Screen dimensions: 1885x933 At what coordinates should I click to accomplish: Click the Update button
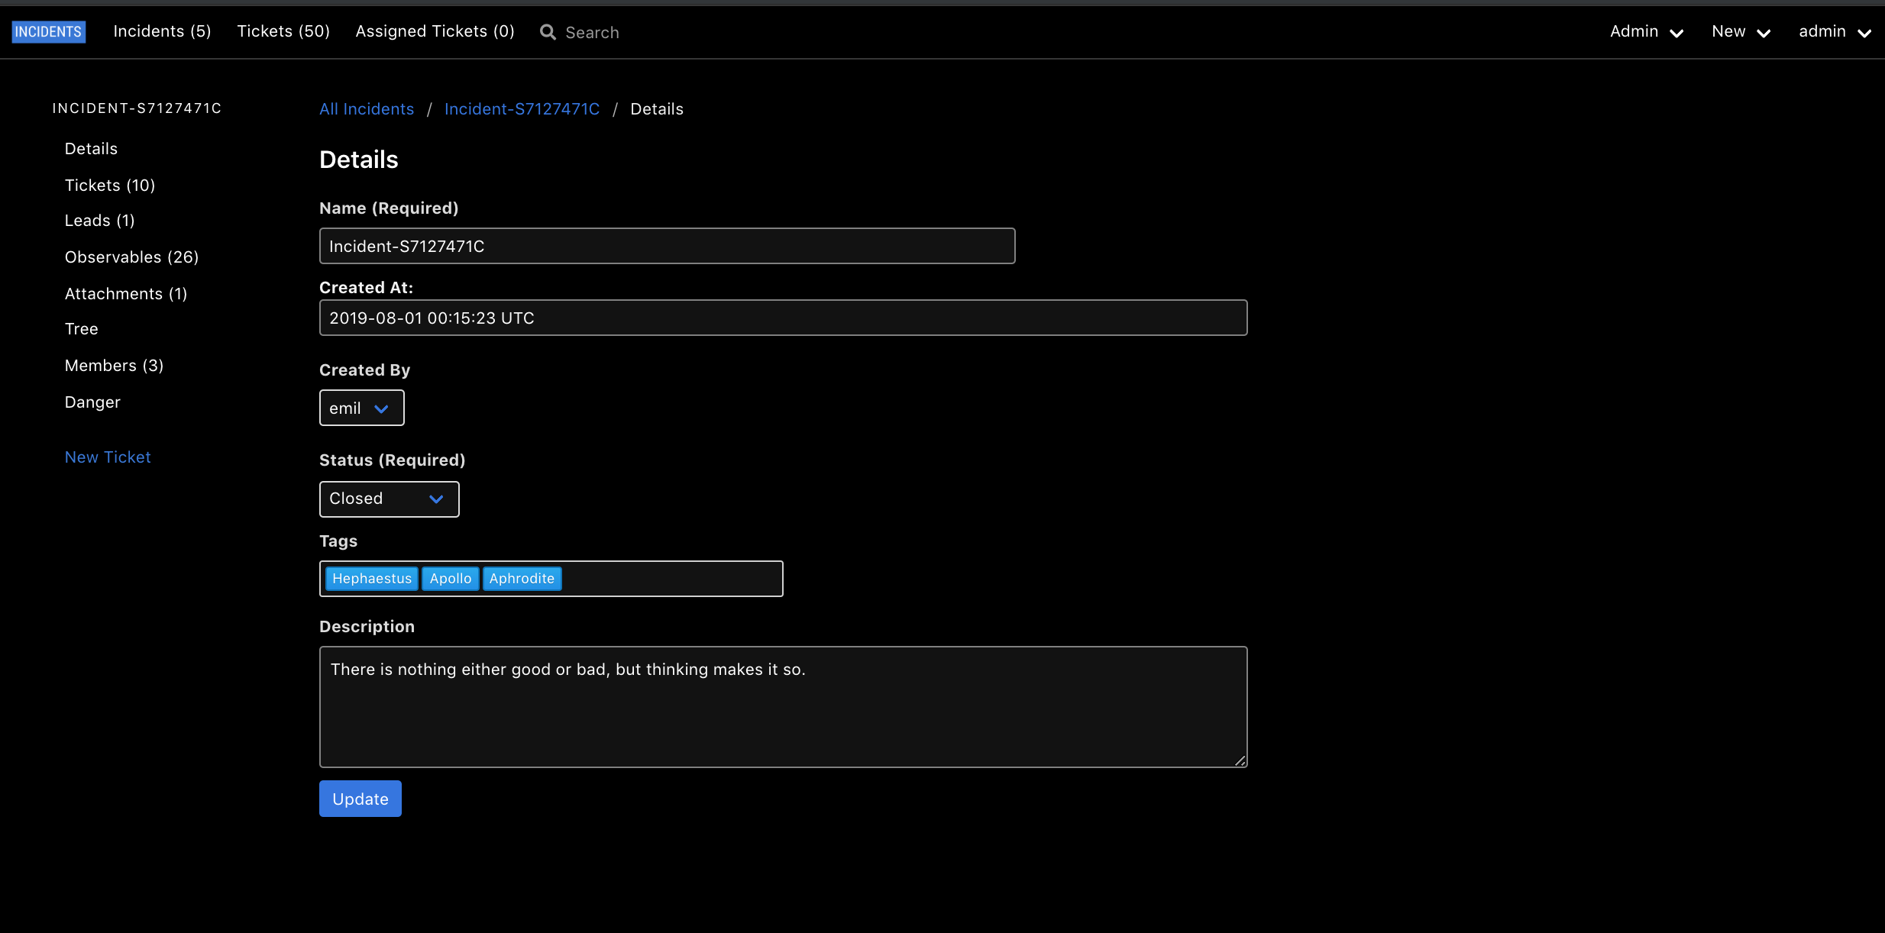[x=361, y=799]
